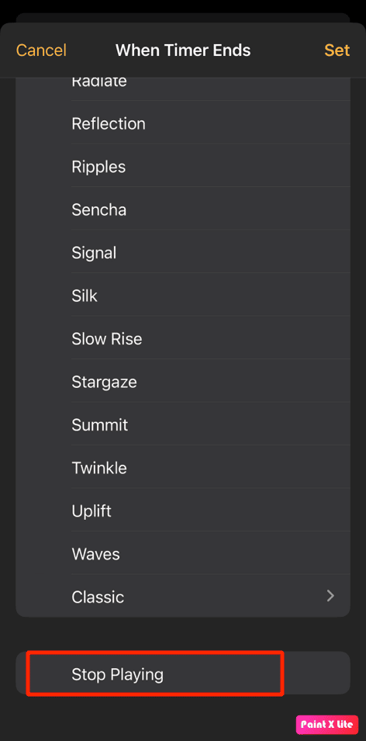Viewport: 366px width, 741px height.
Task: Select the Signal tone
Action: point(183,253)
